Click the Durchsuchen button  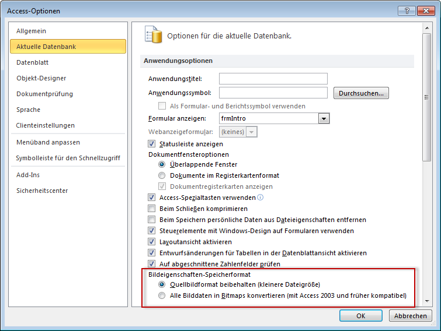click(x=361, y=93)
